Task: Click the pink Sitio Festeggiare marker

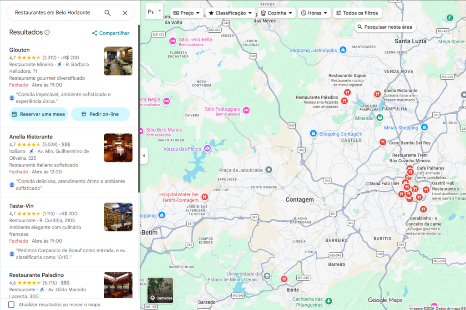Action: coord(246,110)
